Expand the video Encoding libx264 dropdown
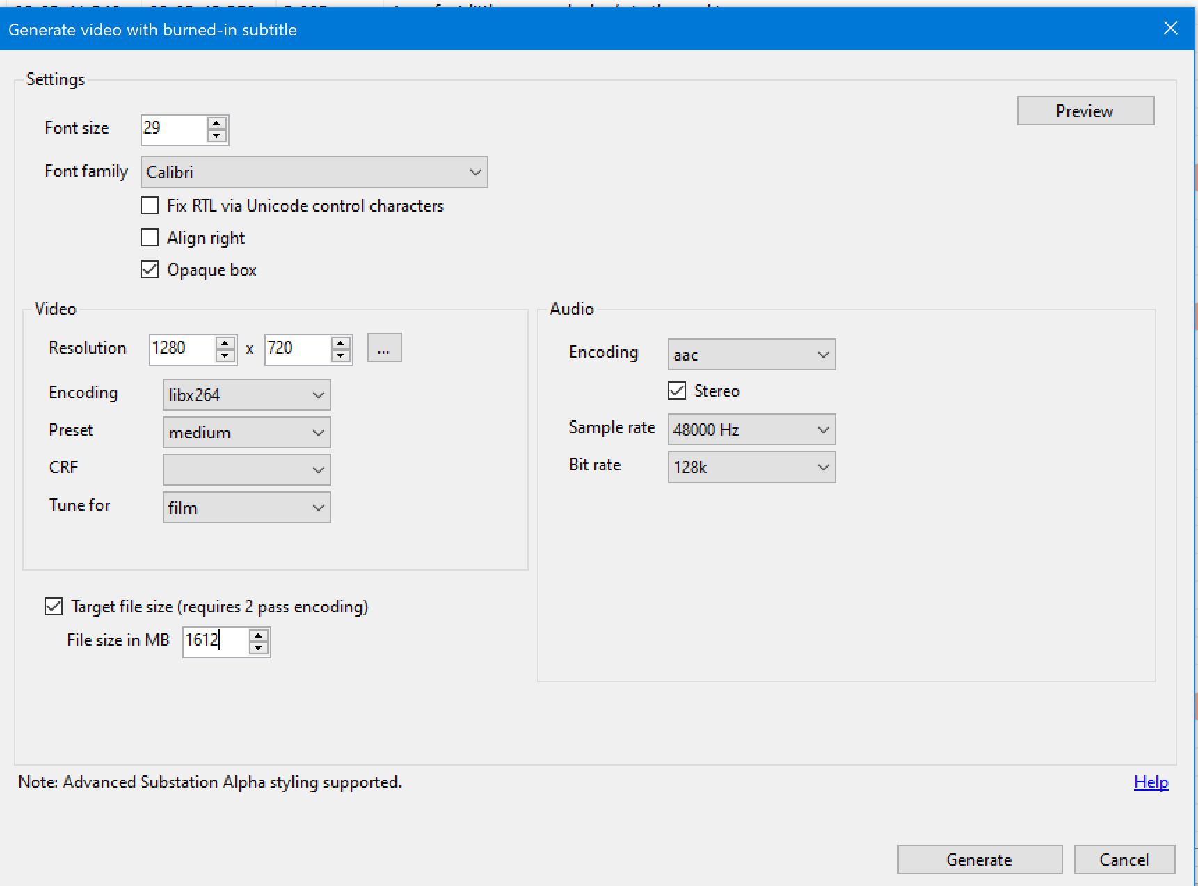This screenshot has height=886, width=1198. tap(246, 395)
